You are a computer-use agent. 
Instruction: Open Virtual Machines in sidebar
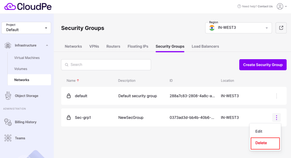coord(27,58)
